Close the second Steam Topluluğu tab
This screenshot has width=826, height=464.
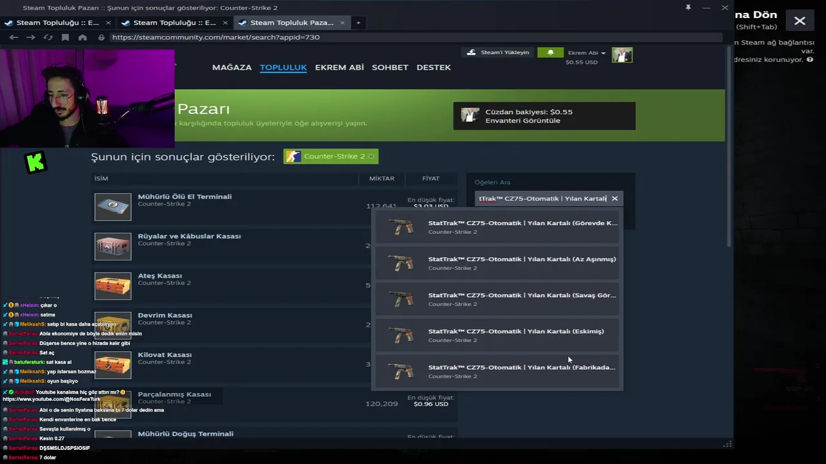[227, 23]
